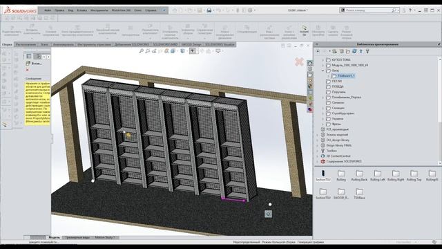Expand the Design library FINAL node
Screen dimensions: 442x249
(x=318, y=145)
